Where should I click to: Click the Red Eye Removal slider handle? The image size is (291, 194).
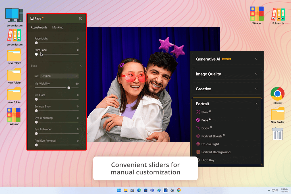tap(36, 145)
